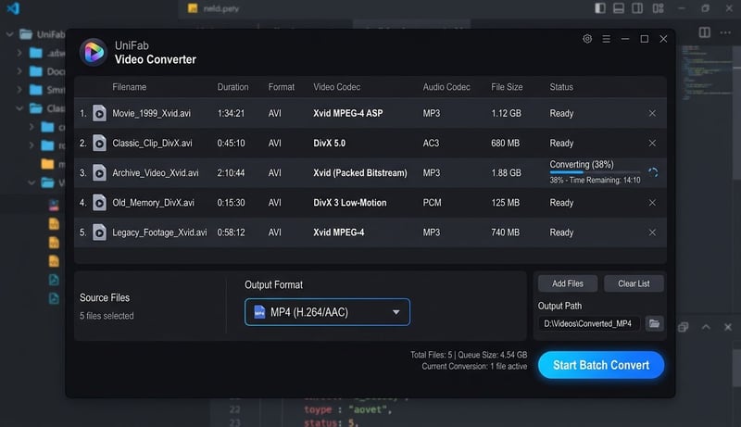Remove Classic_Clip_DivX.avi from the list

tap(652, 144)
